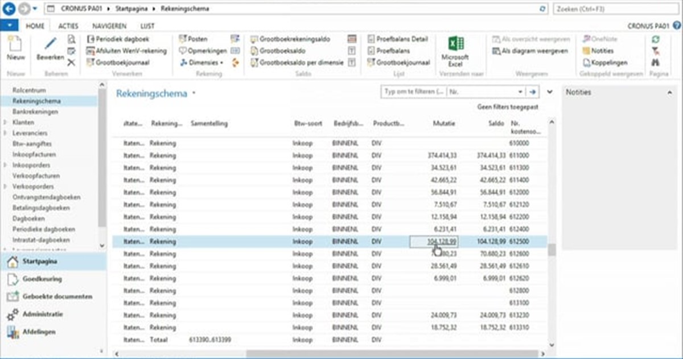Image resolution: width=683 pixels, height=359 pixels.
Task: Select the HOME ribbon tab
Action: coord(35,26)
